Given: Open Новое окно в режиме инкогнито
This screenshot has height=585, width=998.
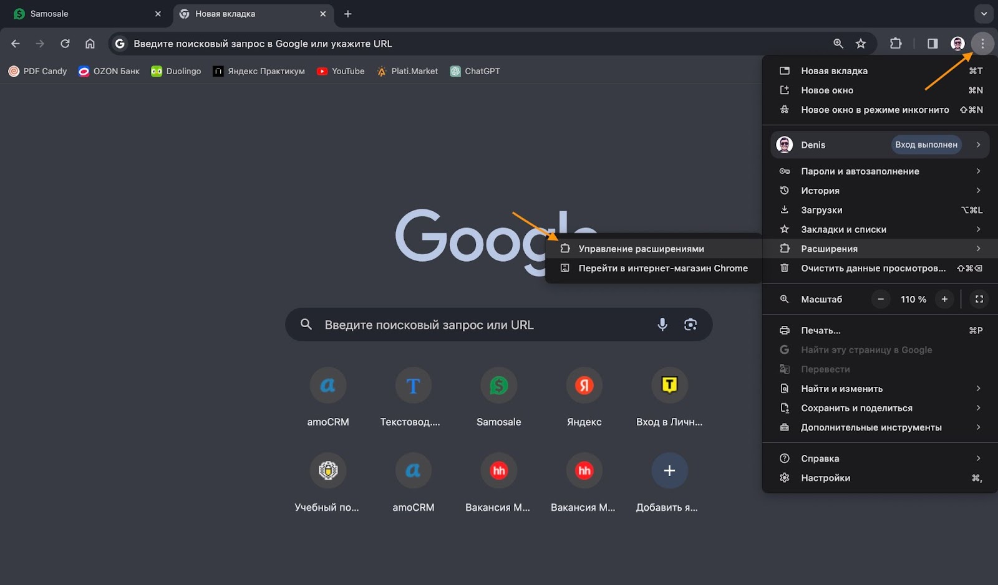Looking at the screenshot, I should click(x=880, y=110).
